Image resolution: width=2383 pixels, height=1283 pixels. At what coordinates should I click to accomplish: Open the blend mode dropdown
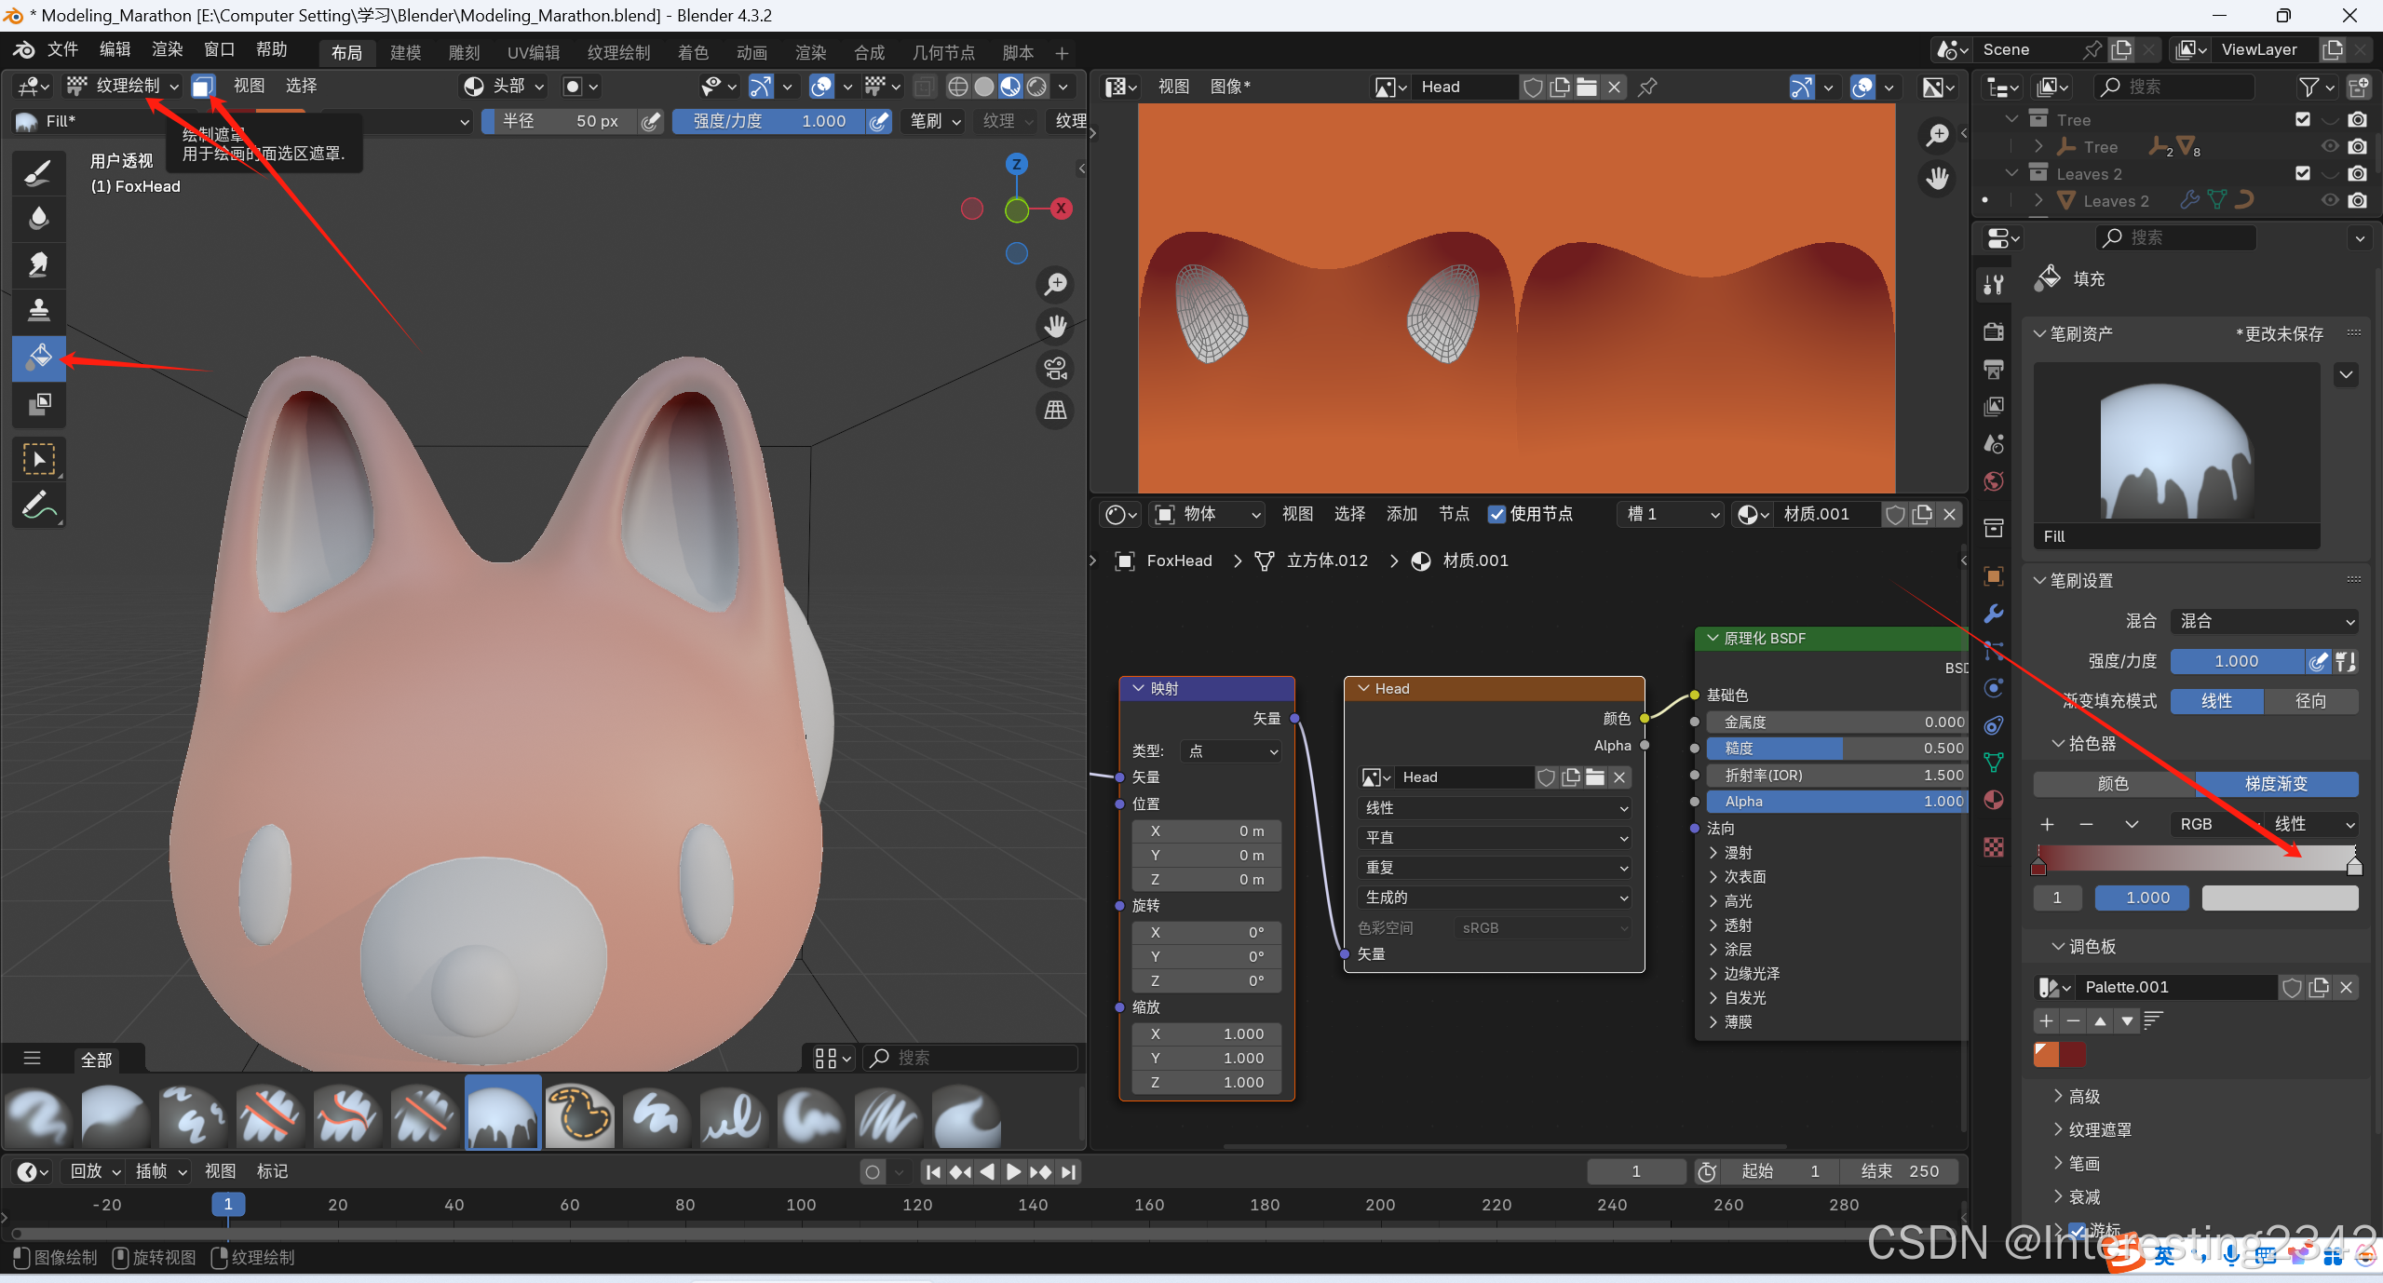coord(2264,621)
